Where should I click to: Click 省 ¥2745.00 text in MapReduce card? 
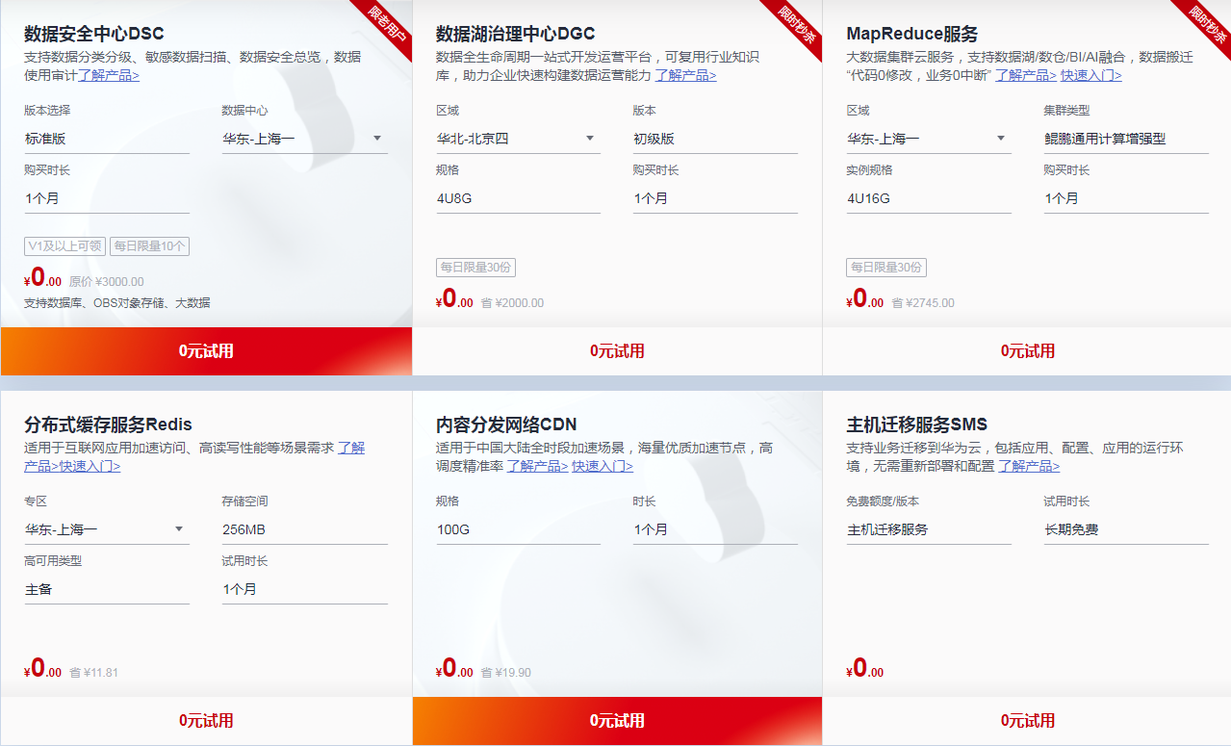point(923,302)
